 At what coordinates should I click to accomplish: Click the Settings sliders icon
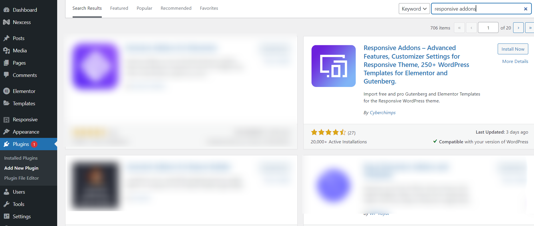6,216
